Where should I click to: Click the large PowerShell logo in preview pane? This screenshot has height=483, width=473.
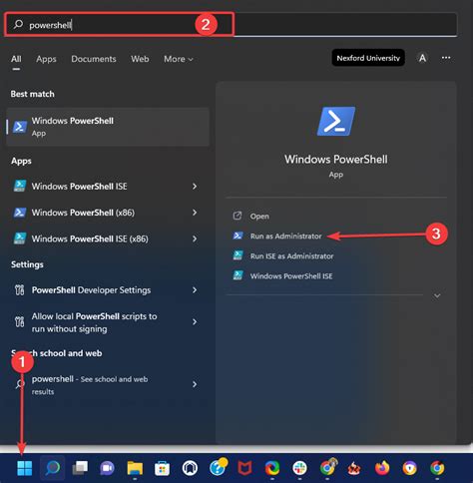(x=336, y=121)
